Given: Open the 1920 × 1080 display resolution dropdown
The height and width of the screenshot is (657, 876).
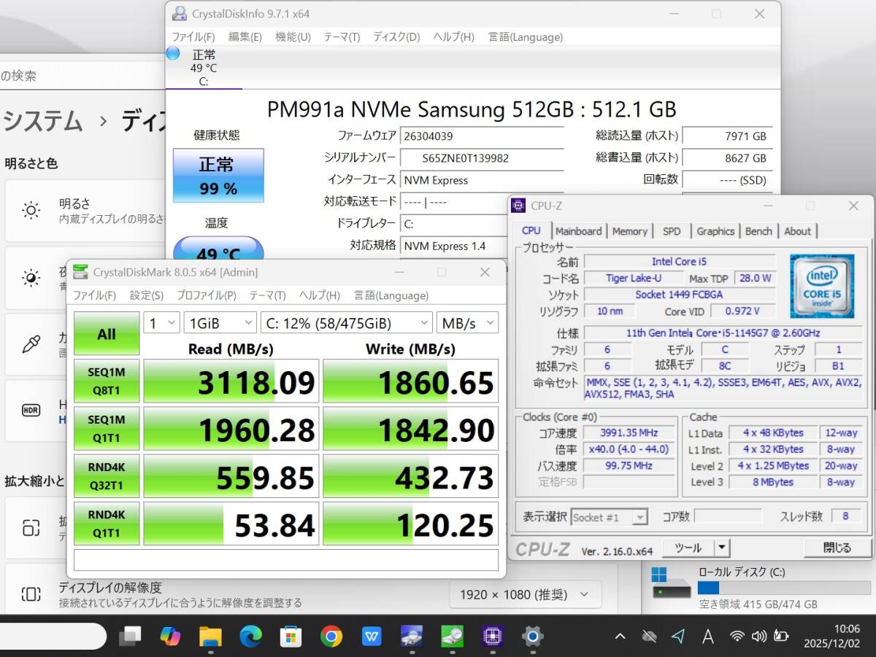Looking at the screenshot, I should pos(525,594).
